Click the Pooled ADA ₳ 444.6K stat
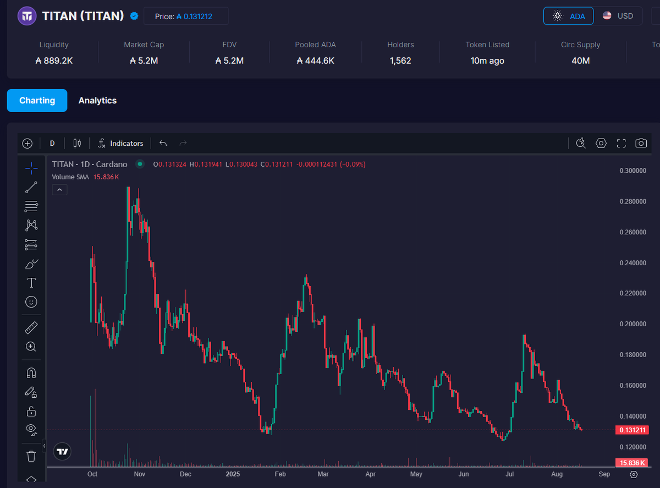The width and height of the screenshot is (660, 488). [x=315, y=53]
